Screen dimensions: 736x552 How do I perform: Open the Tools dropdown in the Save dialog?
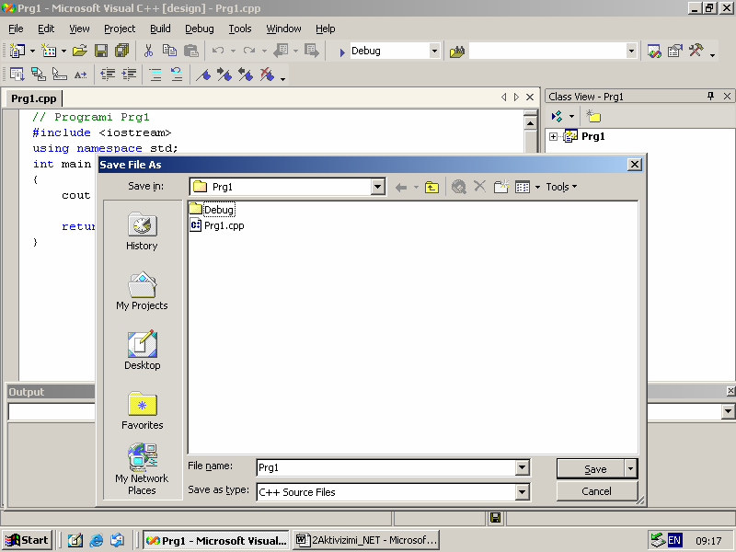pos(561,187)
